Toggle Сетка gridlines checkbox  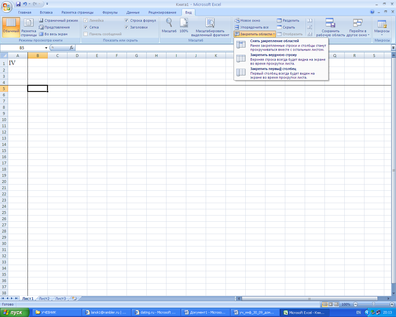pyautogui.click(x=86, y=27)
